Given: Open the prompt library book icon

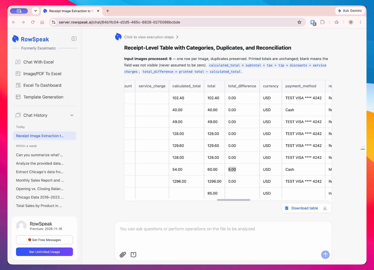Looking at the screenshot, I should tap(133, 254).
